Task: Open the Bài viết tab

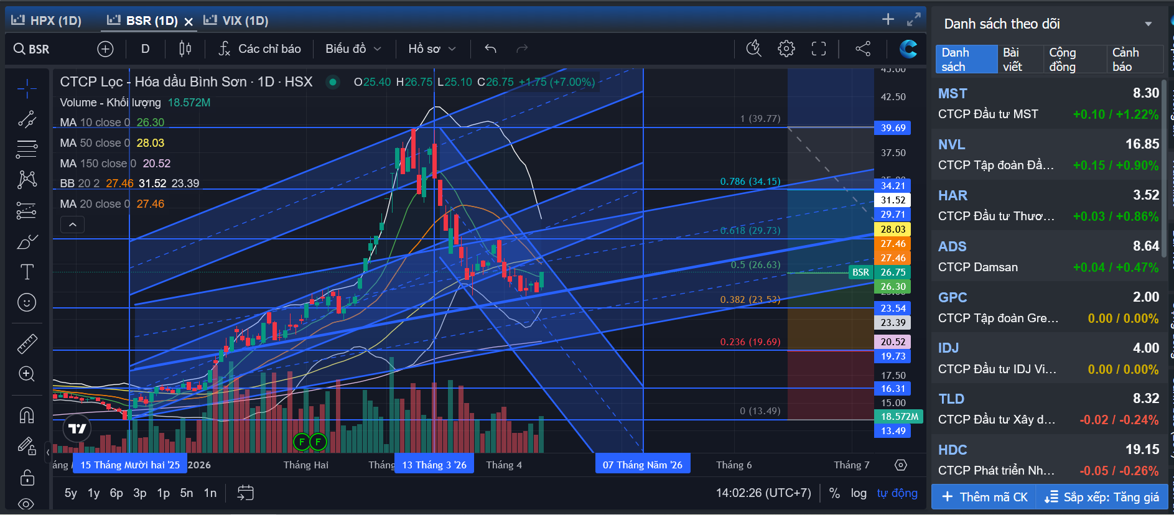Action: point(1020,59)
